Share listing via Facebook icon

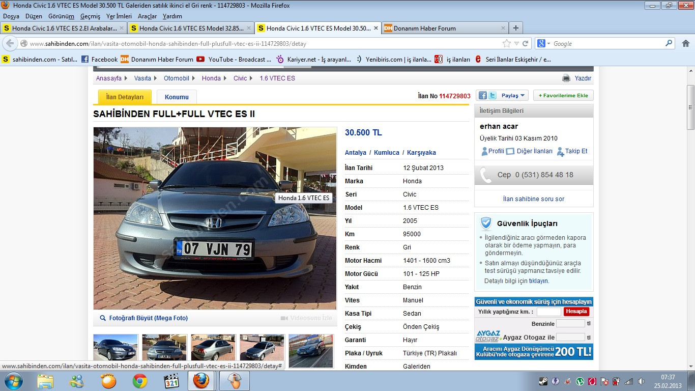pos(483,95)
